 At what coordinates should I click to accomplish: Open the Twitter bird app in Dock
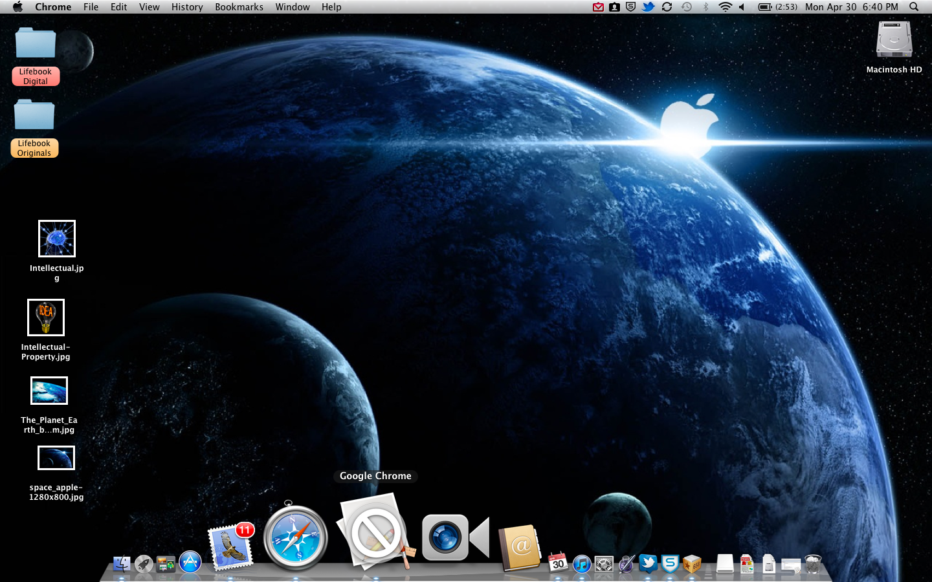tap(648, 563)
